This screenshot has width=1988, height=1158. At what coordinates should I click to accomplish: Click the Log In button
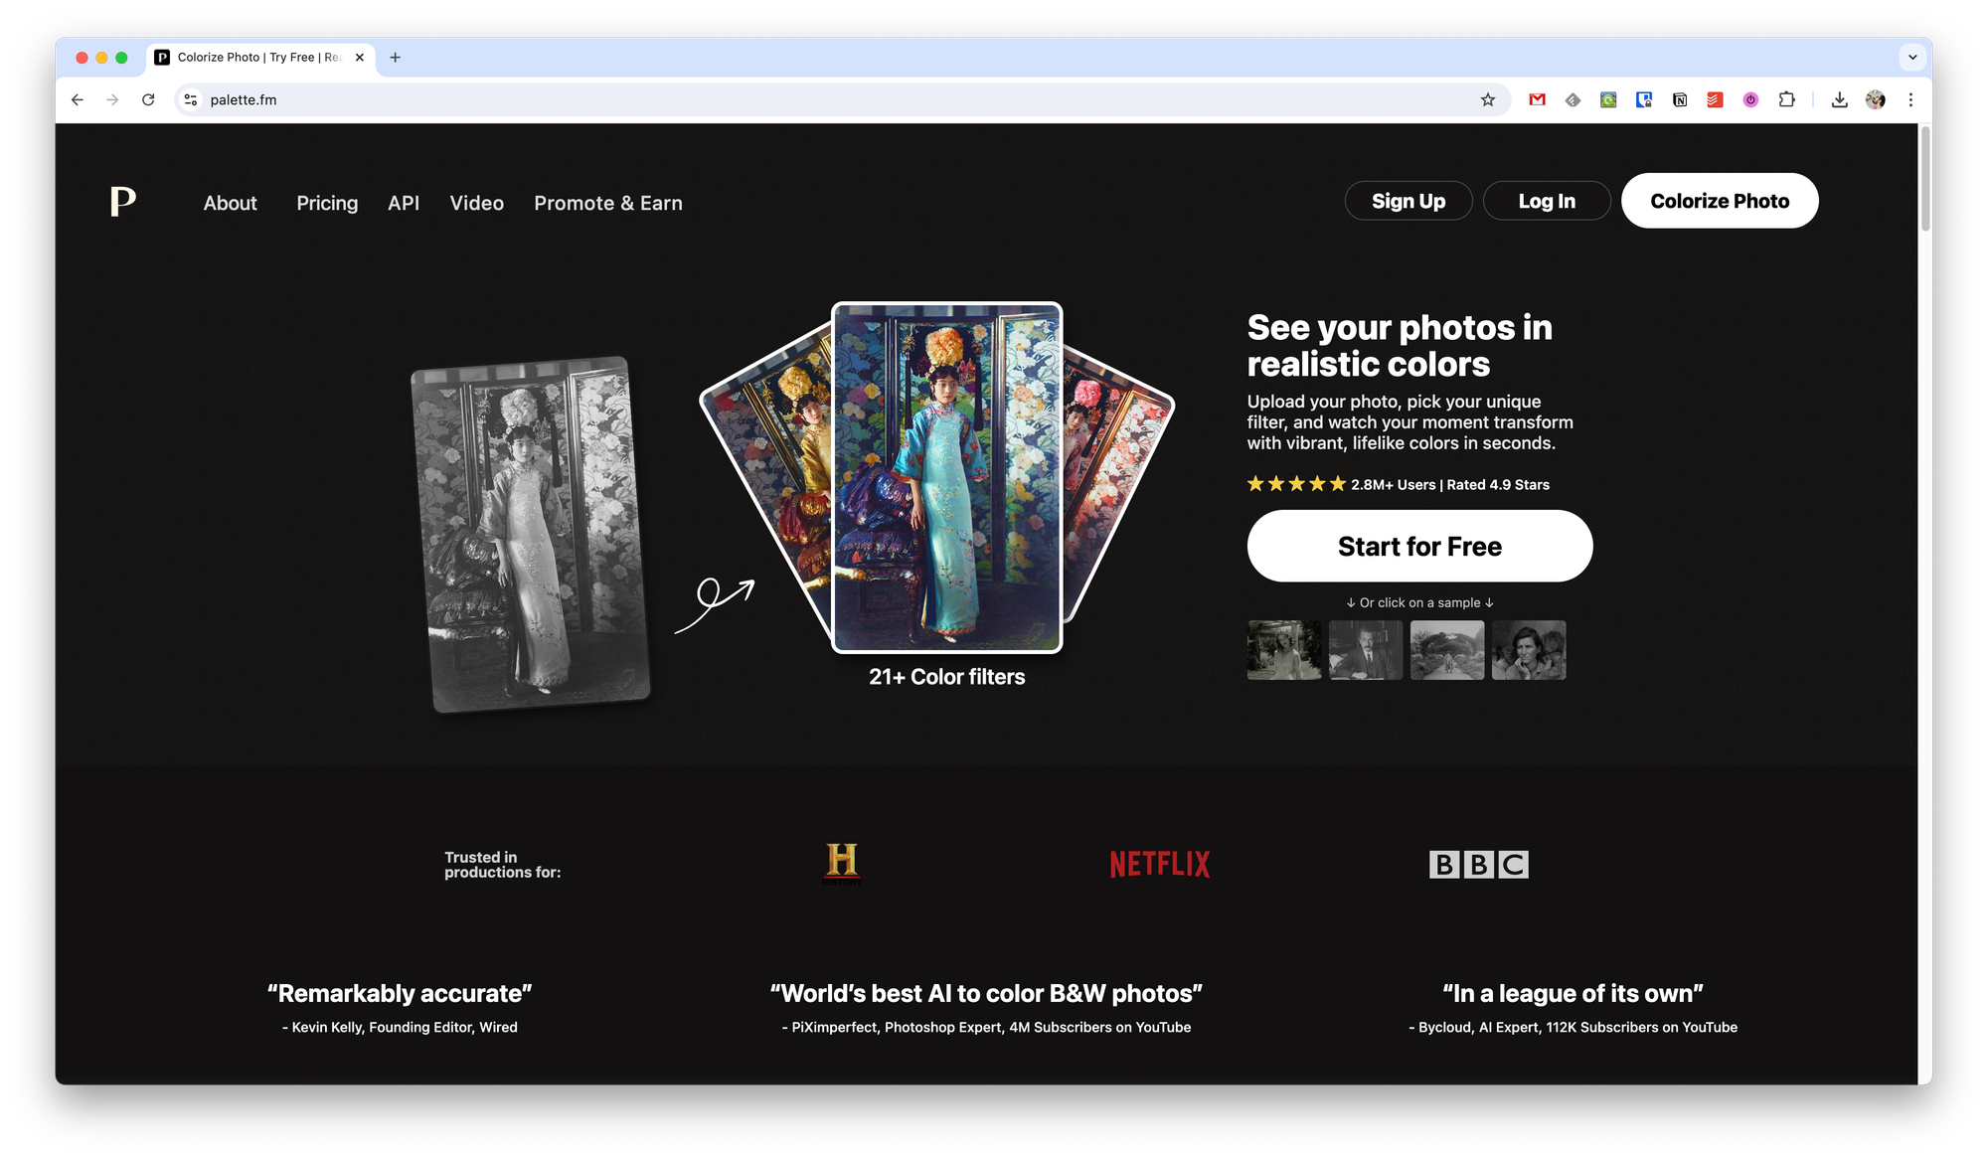pyautogui.click(x=1546, y=201)
